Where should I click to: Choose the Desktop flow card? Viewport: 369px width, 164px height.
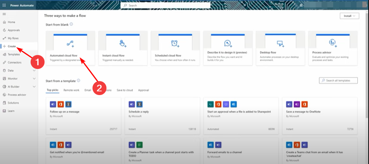click(280, 48)
